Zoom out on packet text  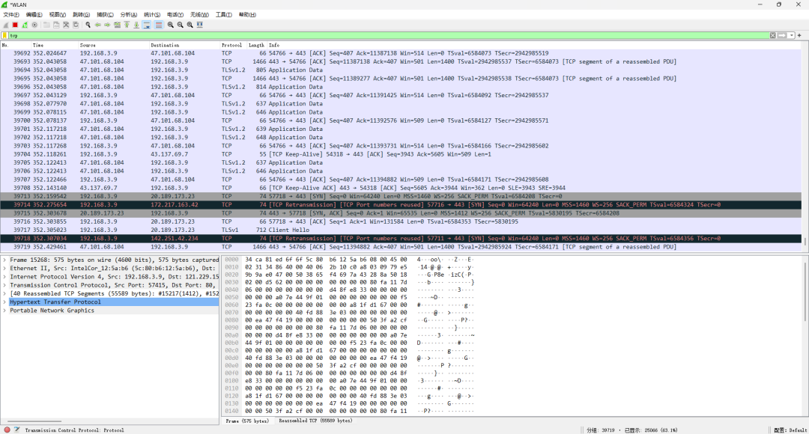[x=180, y=25]
